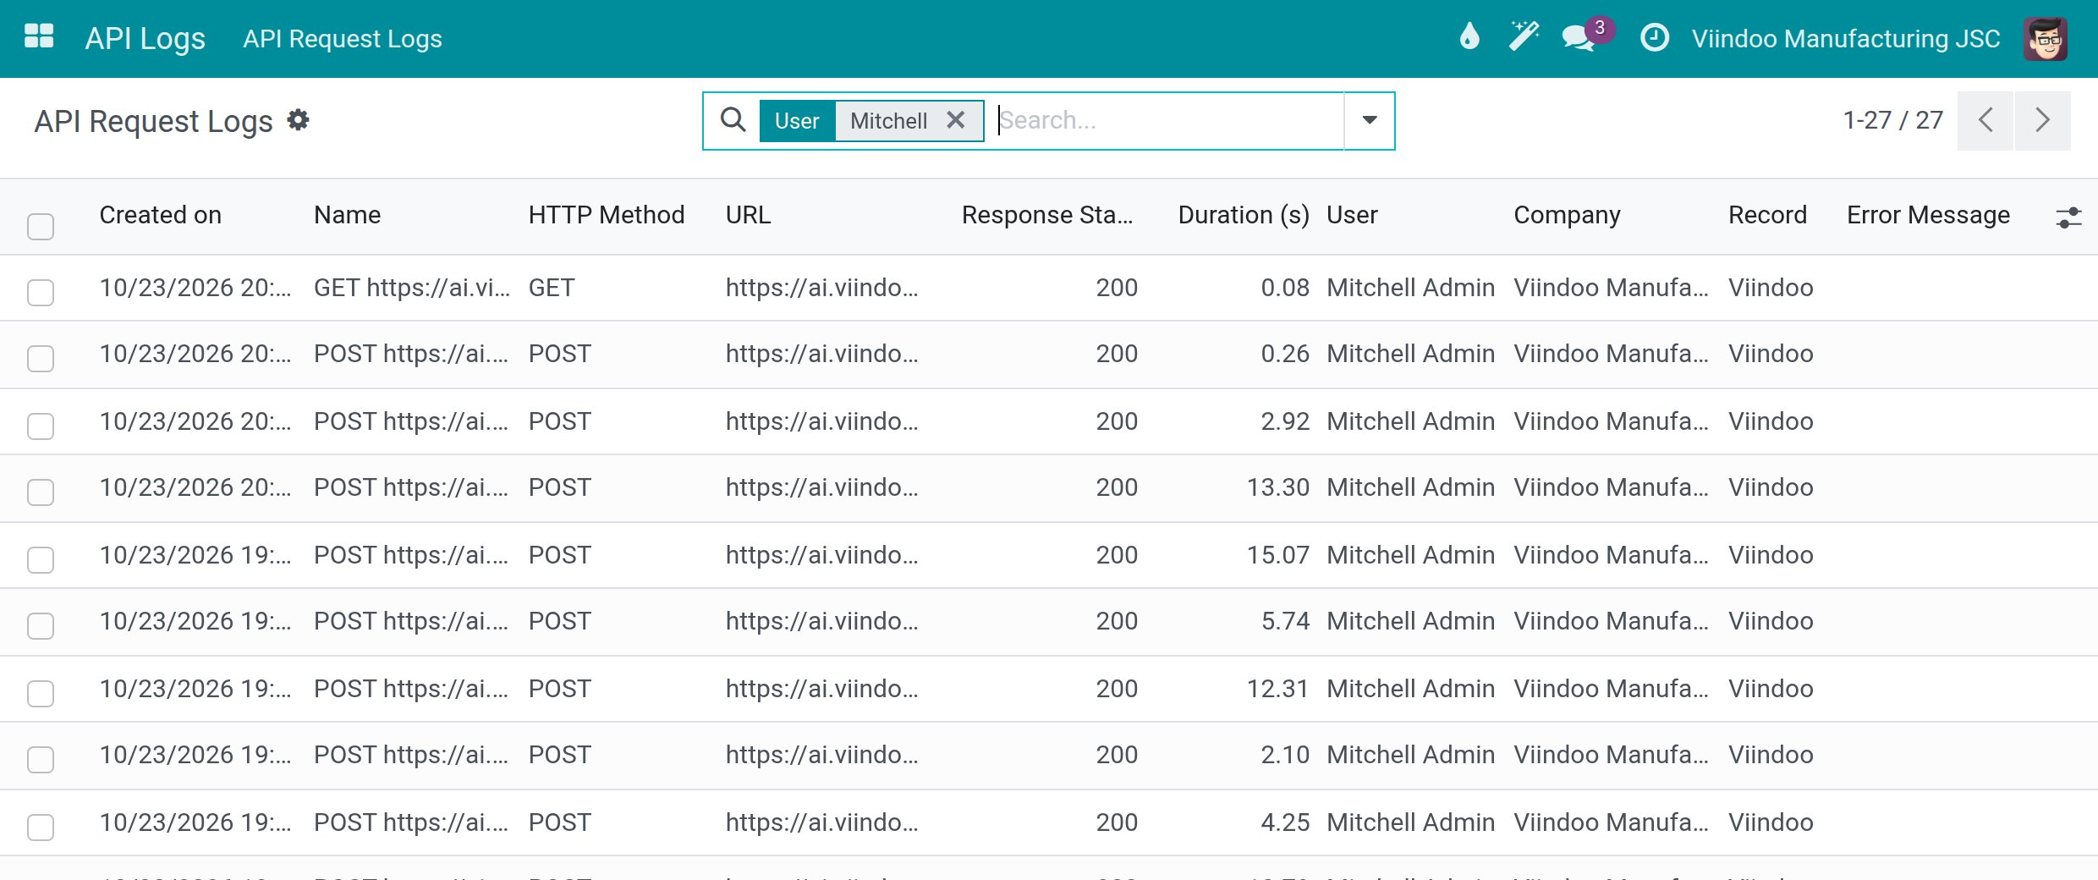Sort by the Name column header
This screenshot has width=2098, height=880.
click(x=348, y=215)
